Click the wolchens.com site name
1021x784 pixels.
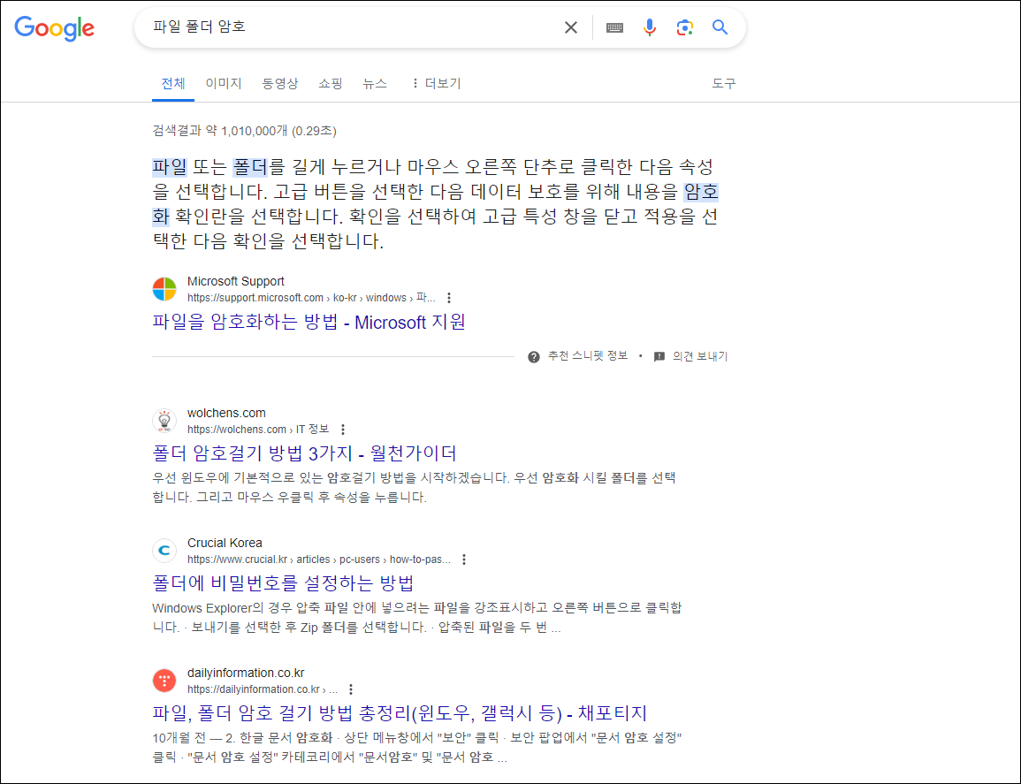point(226,413)
